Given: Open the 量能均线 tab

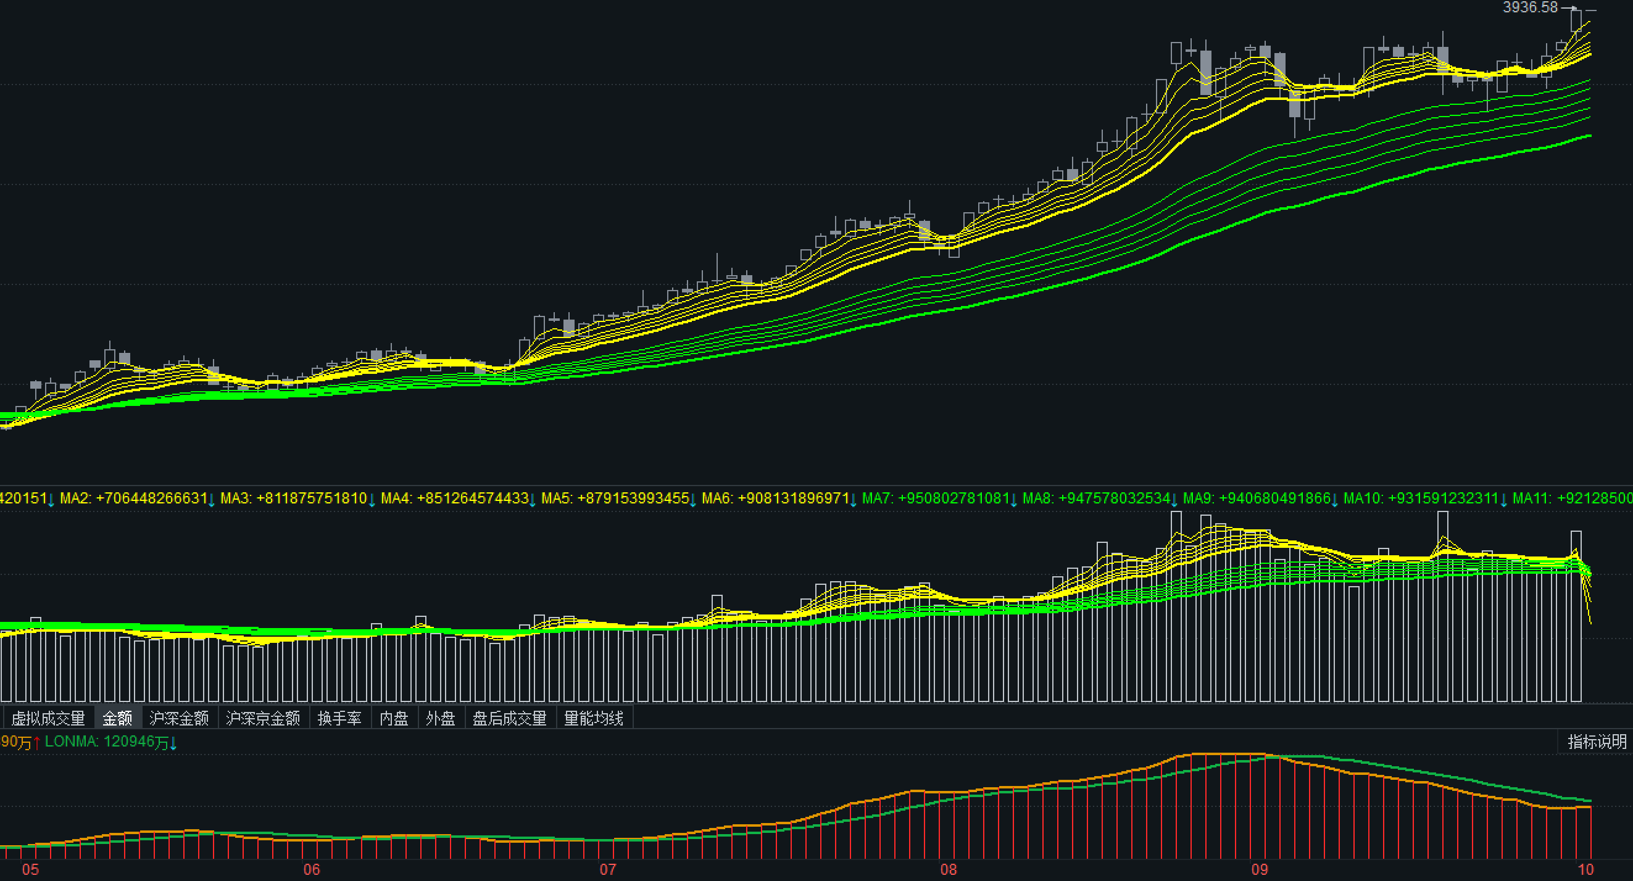Looking at the screenshot, I should pyautogui.click(x=593, y=718).
